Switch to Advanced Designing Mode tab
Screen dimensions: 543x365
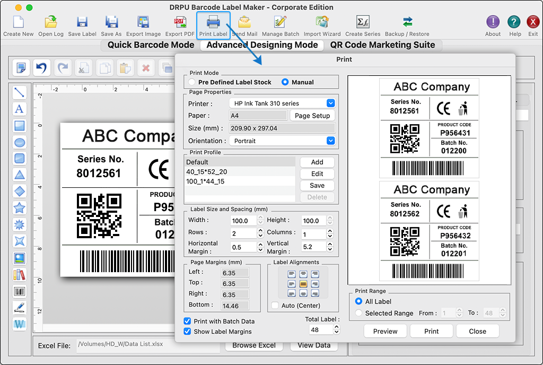pos(262,45)
